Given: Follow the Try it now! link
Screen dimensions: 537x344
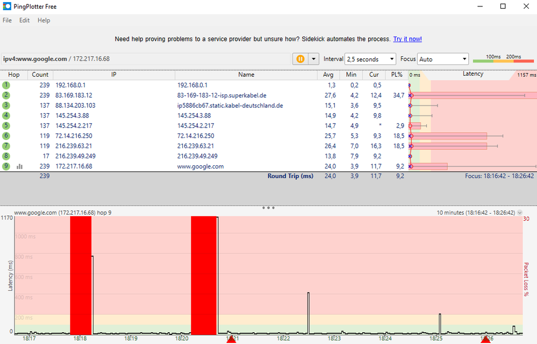Looking at the screenshot, I should [x=407, y=39].
